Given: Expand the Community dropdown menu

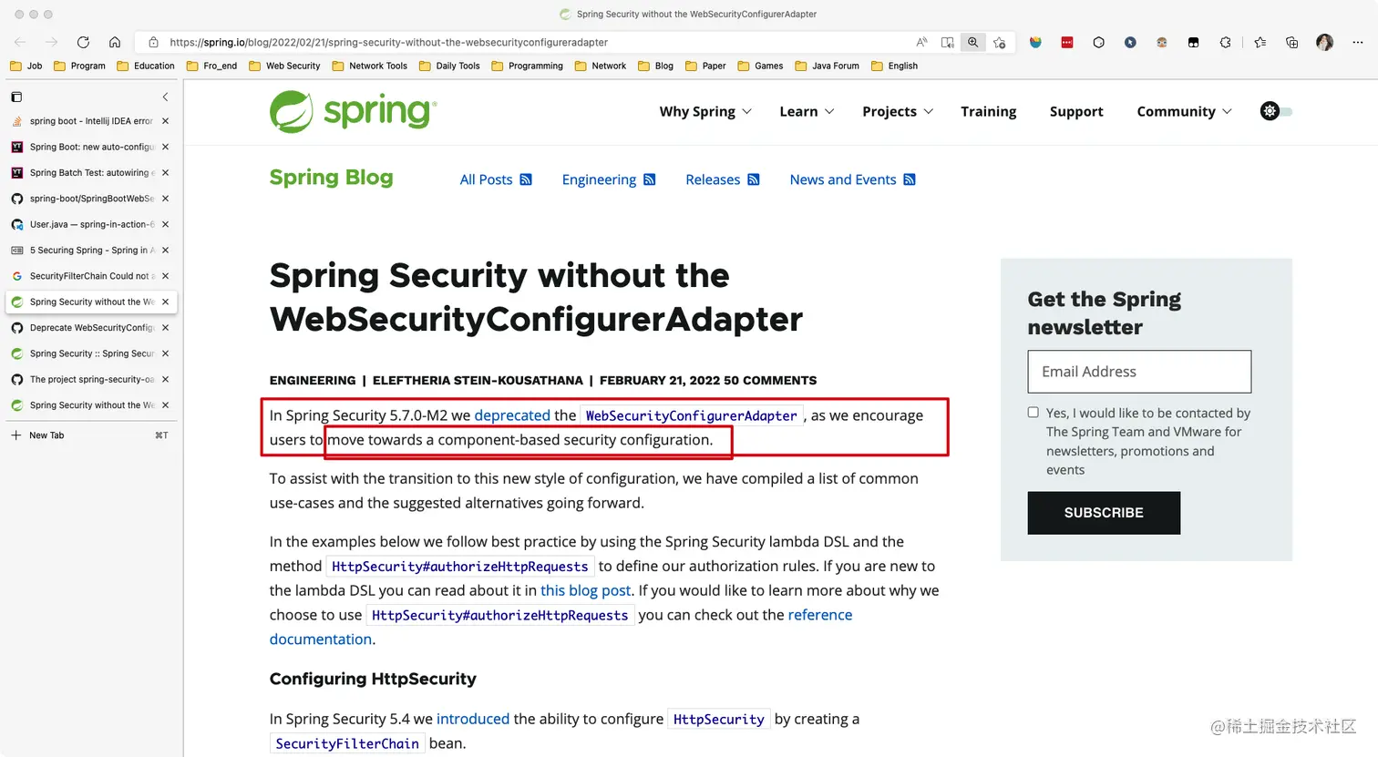Looking at the screenshot, I should click(x=1182, y=110).
